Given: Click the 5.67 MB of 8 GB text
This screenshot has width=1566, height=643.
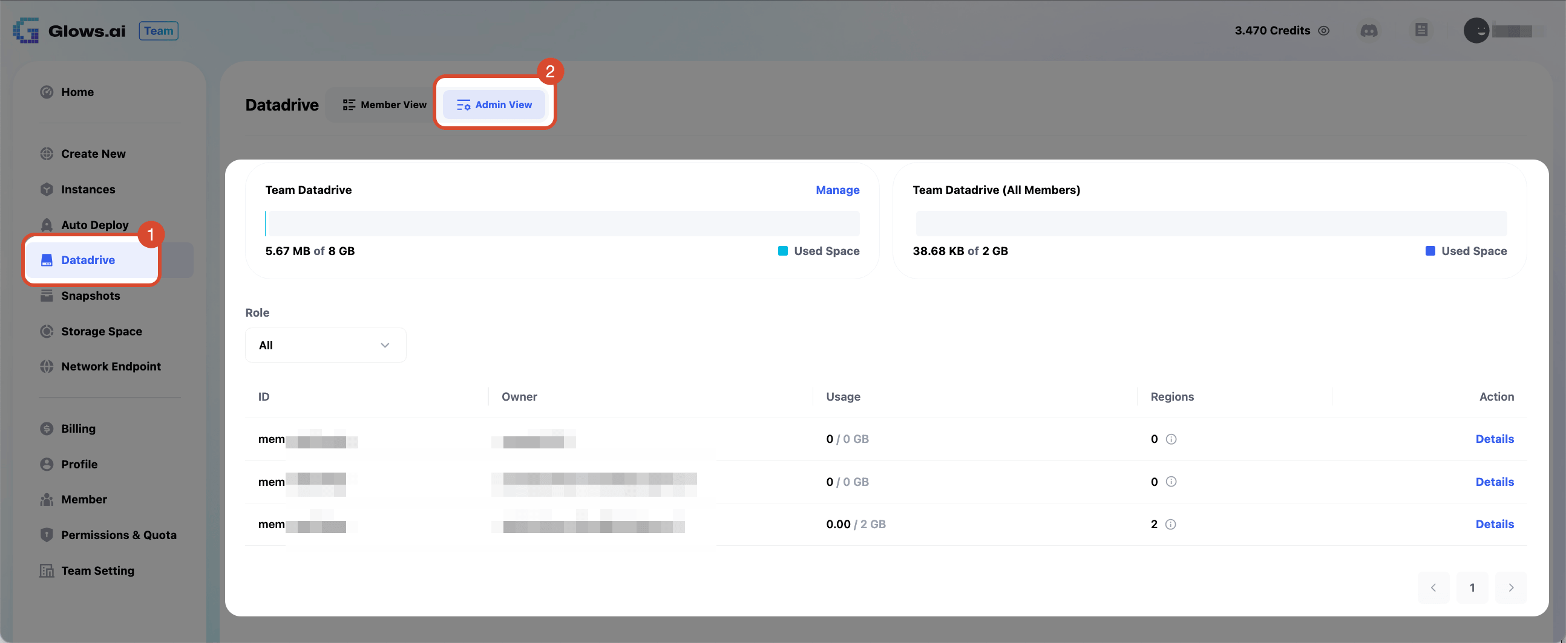Looking at the screenshot, I should pyautogui.click(x=310, y=251).
